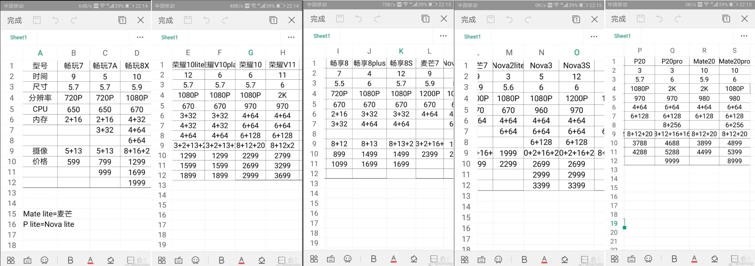This screenshot has width=755, height=266.
Task: Toggle bold in the A–D columns screenshot
Action: tap(71, 260)
